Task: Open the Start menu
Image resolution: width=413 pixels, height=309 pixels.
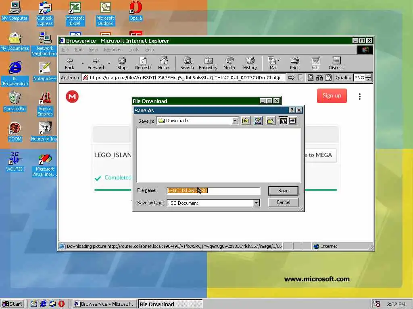Action: (13, 304)
